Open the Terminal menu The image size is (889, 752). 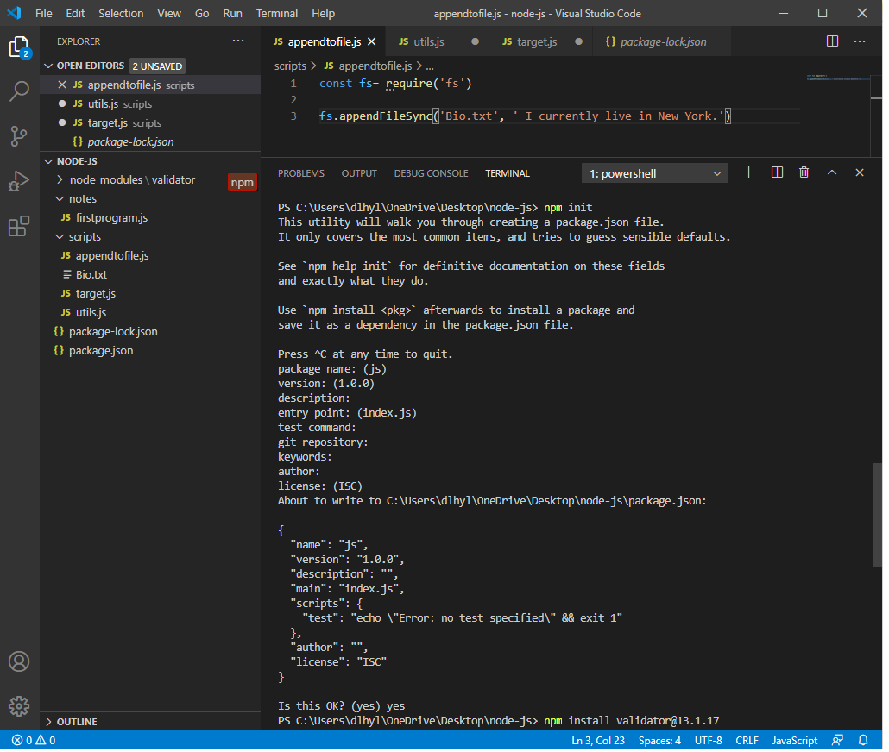coord(276,13)
